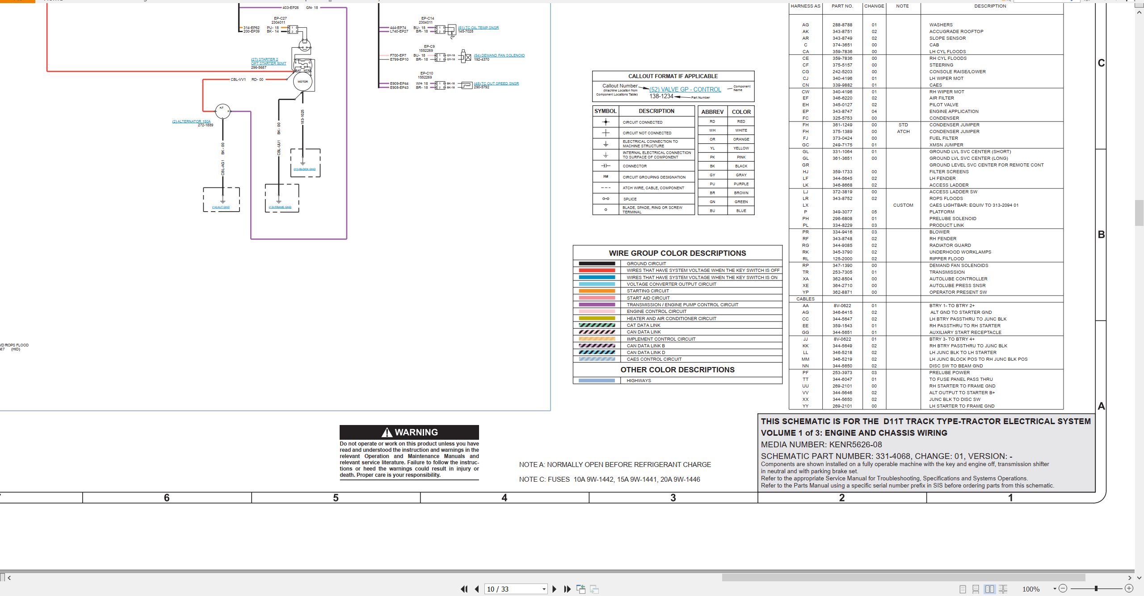Open the page number dropdown showing 10 / 33
This screenshot has height=596, width=1144.
(544, 589)
